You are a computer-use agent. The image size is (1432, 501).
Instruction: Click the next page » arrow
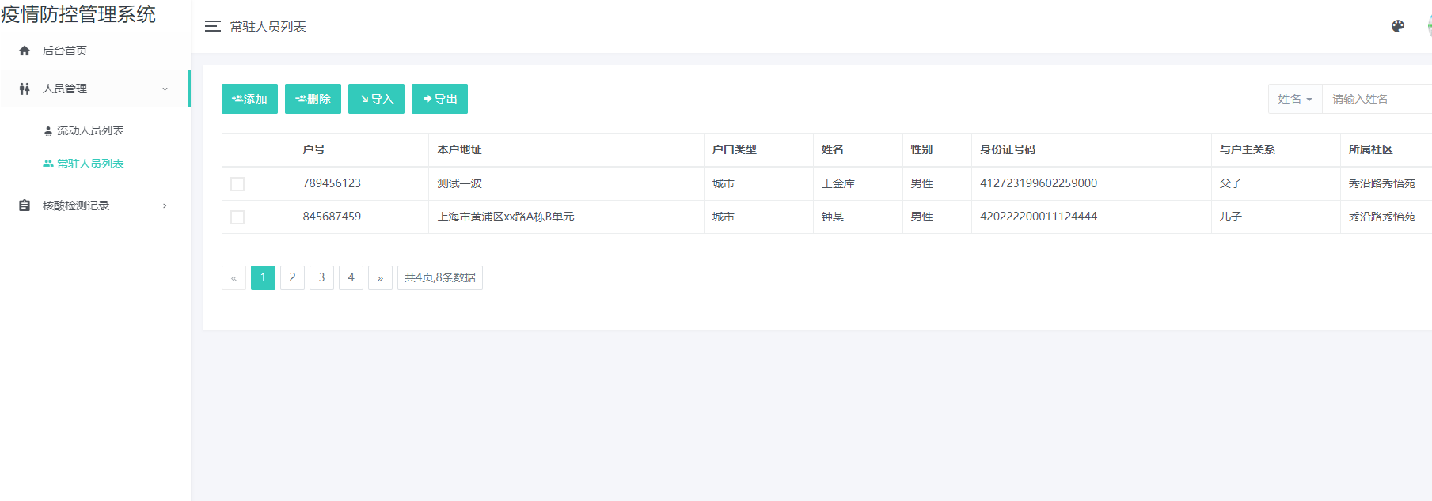pyautogui.click(x=380, y=277)
